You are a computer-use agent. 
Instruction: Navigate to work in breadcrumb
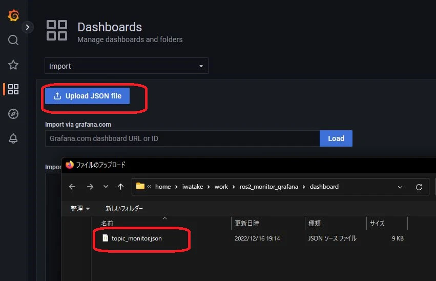221,187
